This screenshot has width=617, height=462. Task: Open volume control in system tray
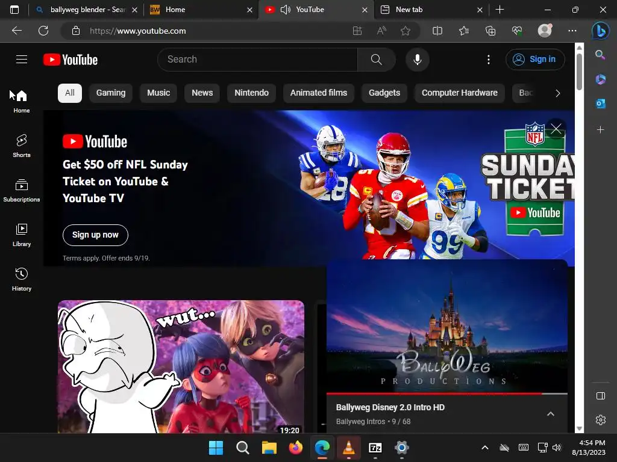(556, 448)
